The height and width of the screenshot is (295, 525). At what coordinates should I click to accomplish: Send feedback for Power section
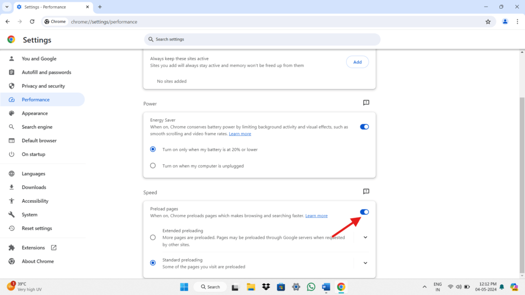(366, 102)
